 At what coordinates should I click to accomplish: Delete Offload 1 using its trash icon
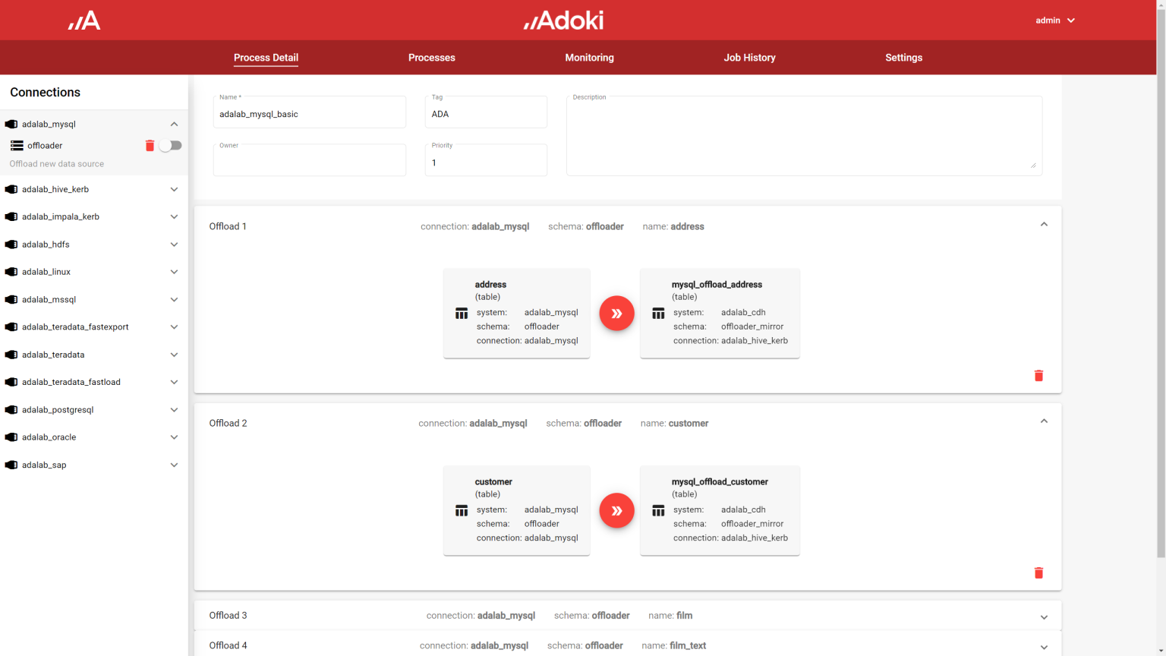(1038, 376)
